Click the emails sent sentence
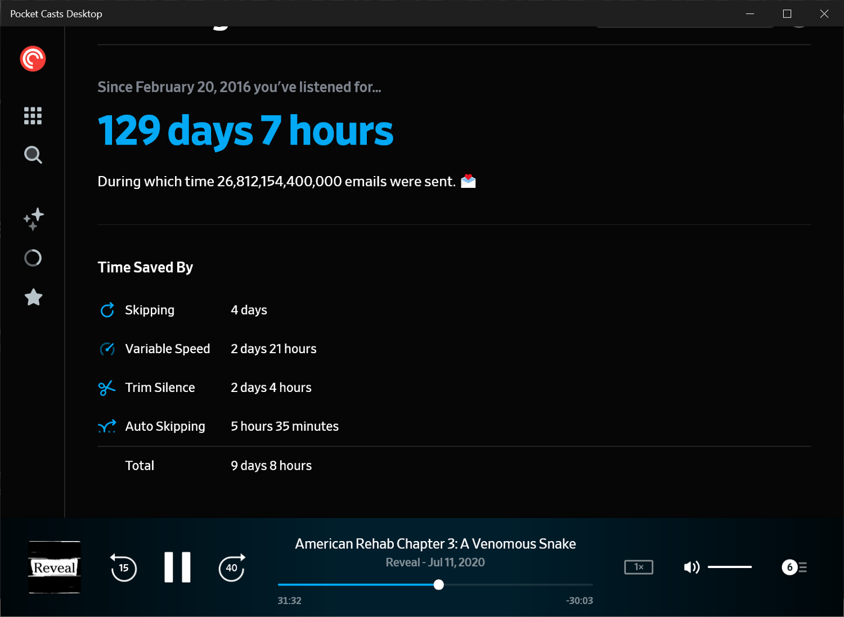 tap(276, 182)
